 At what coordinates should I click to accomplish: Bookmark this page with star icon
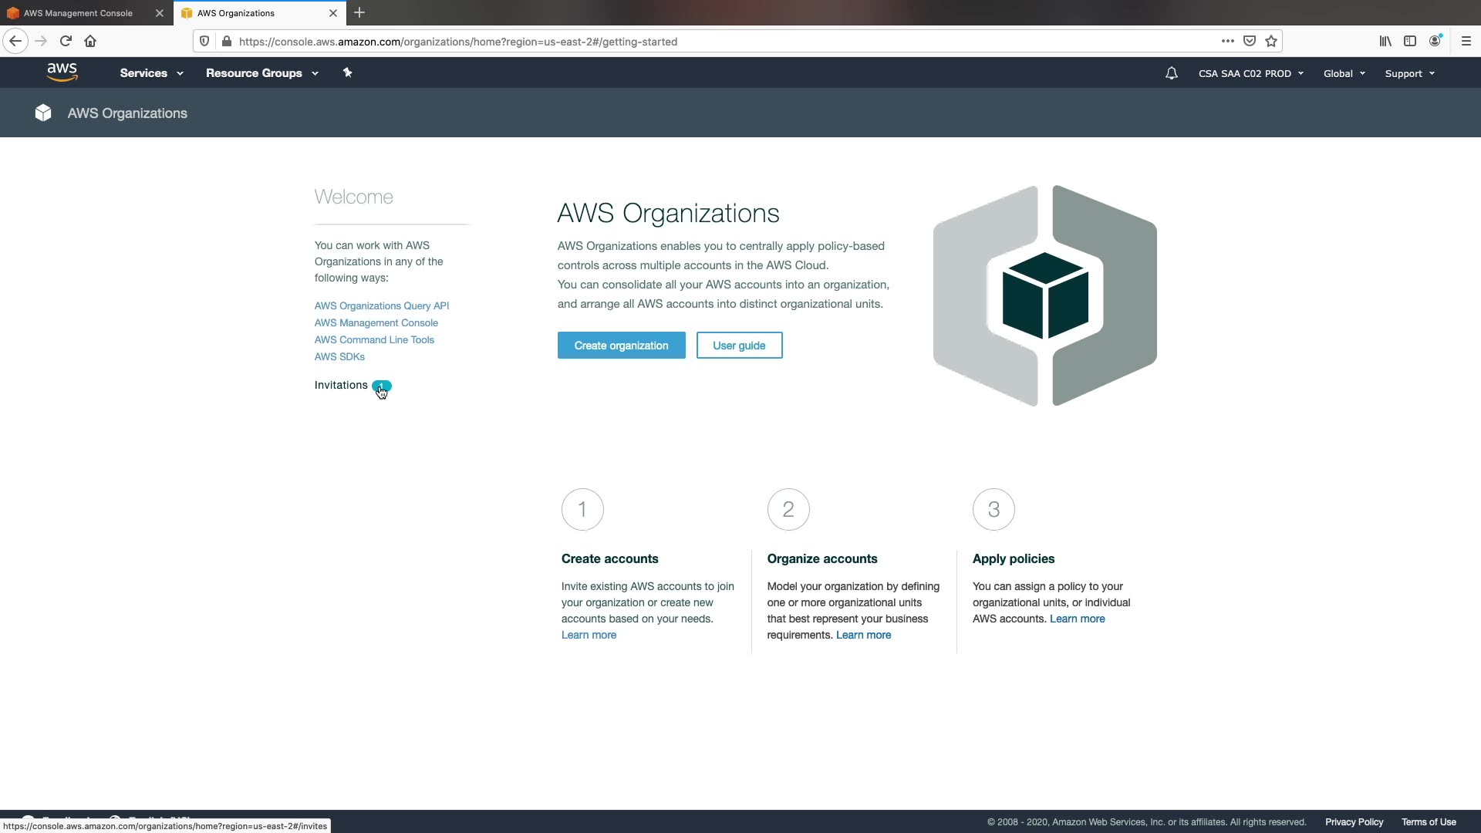click(x=1271, y=42)
